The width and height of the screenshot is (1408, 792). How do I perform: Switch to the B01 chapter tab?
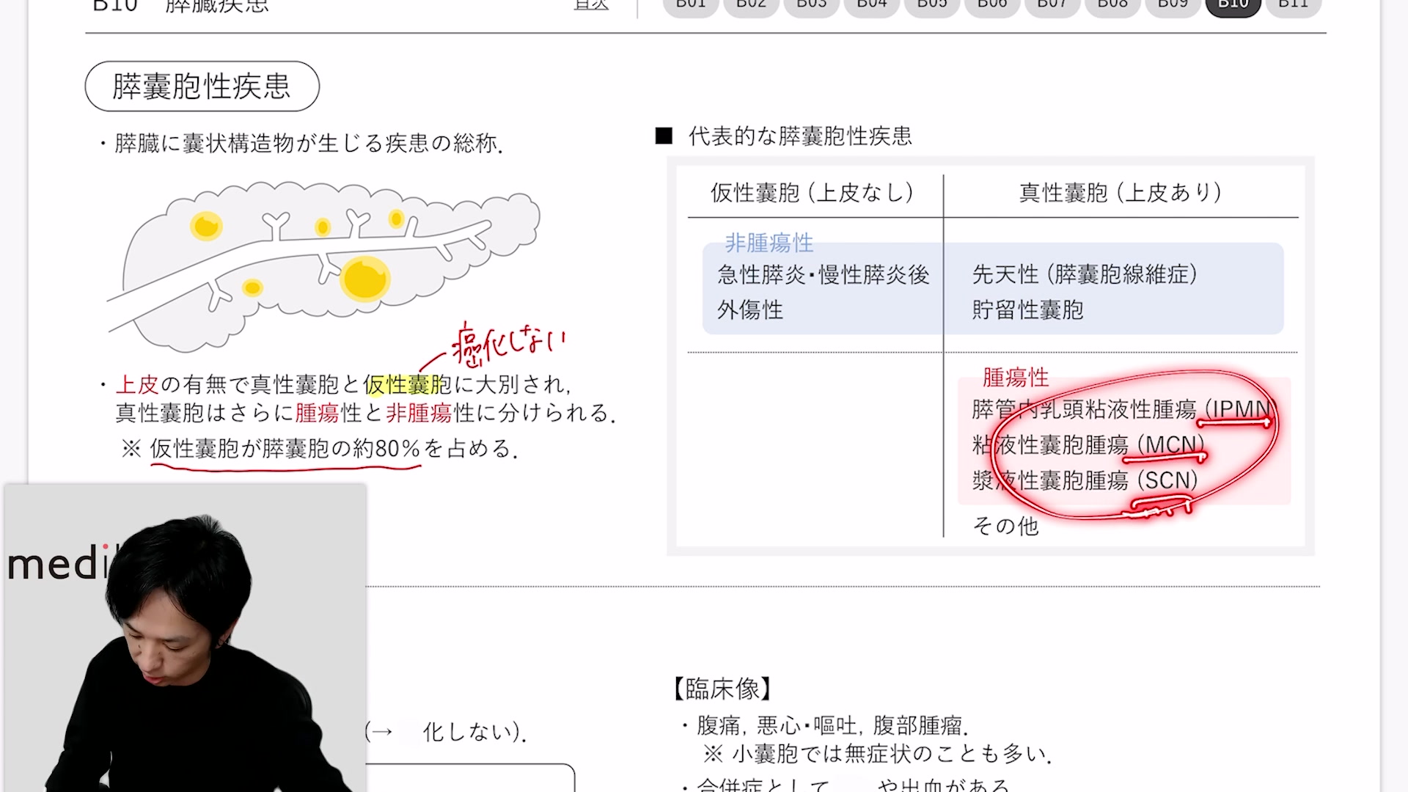(690, 6)
